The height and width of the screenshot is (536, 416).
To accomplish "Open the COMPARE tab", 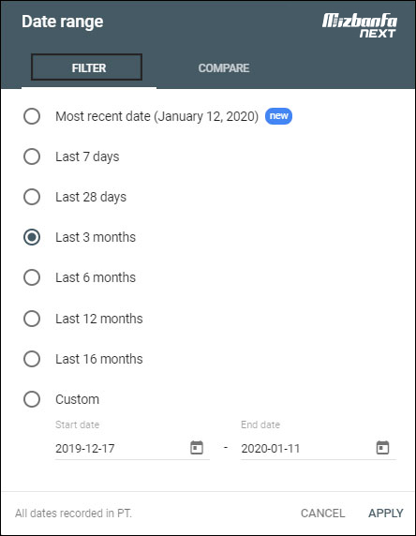I will 224,68.
